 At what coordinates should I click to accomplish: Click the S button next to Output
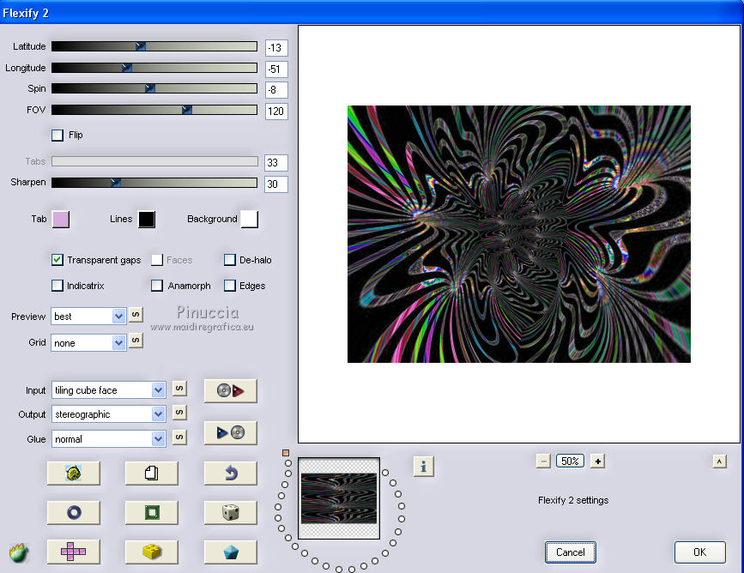click(179, 413)
